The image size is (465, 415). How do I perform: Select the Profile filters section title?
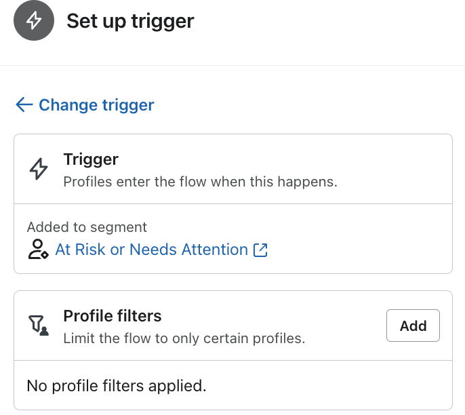pyautogui.click(x=113, y=315)
